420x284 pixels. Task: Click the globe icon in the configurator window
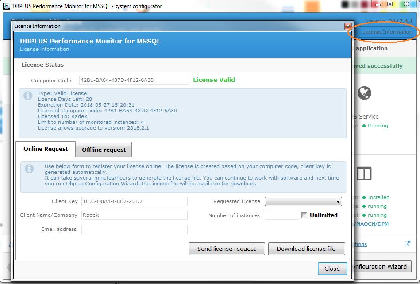coord(364,93)
